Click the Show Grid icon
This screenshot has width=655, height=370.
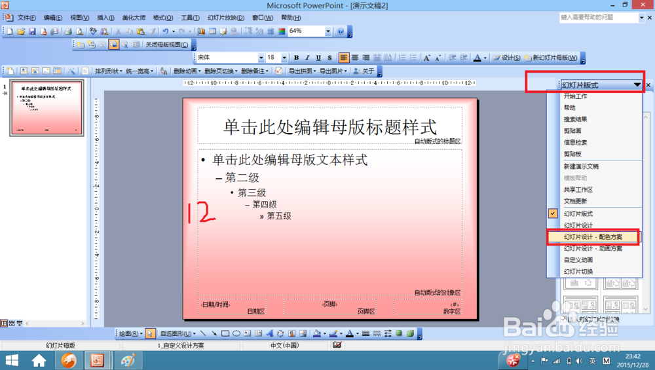[271, 31]
